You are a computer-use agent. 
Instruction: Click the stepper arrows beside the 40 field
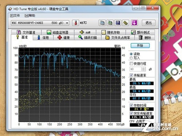coord(143,69)
